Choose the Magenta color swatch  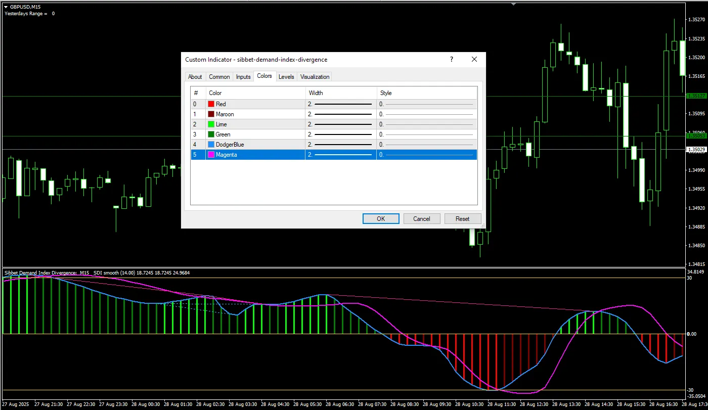coord(211,155)
